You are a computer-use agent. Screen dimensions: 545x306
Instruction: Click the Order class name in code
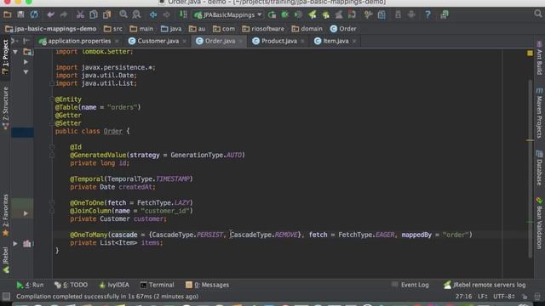[113, 132]
